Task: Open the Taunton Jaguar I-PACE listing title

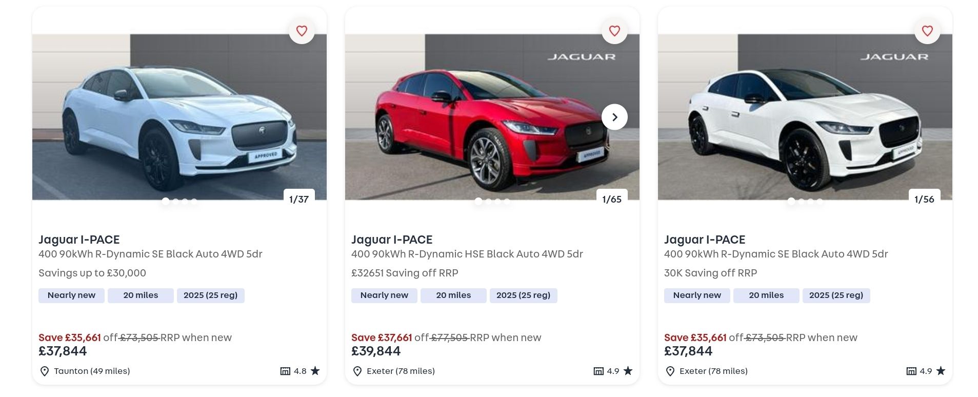Action: tap(79, 240)
